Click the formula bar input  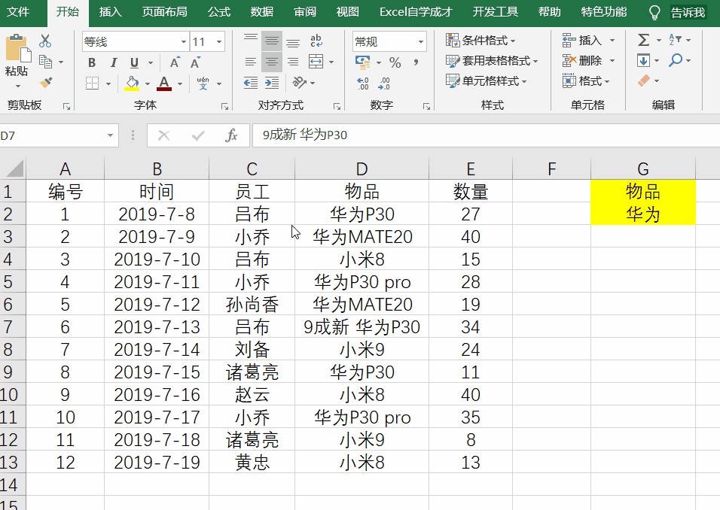click(x=486, y=135)
